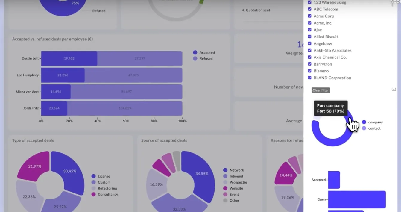This screenshot has width=401, height=212.
Task: Uncheck the Barrytron checkbox
Action: (x=310, y=64)
